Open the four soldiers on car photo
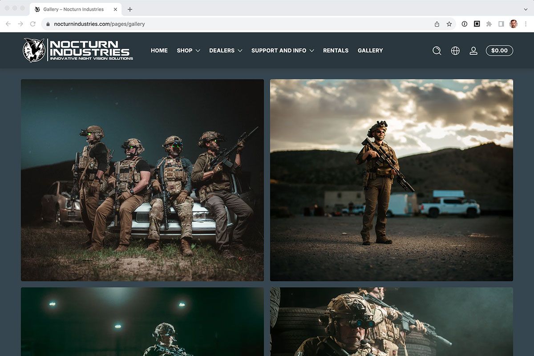 142,180
